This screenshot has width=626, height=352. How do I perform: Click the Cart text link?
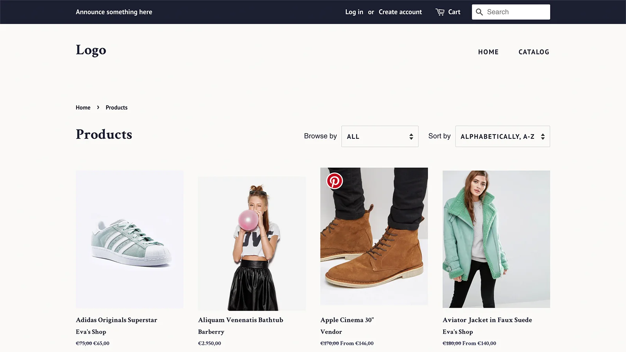454,12
